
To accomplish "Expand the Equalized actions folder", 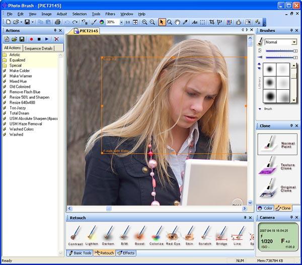I will point(17,60).
